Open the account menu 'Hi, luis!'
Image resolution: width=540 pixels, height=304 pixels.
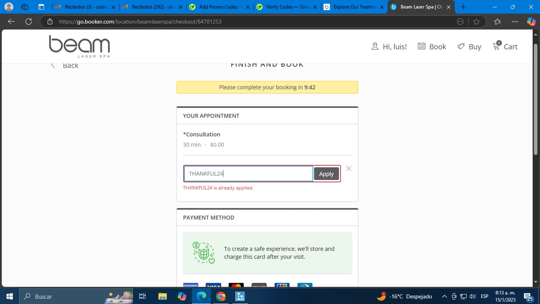[389, 47]
